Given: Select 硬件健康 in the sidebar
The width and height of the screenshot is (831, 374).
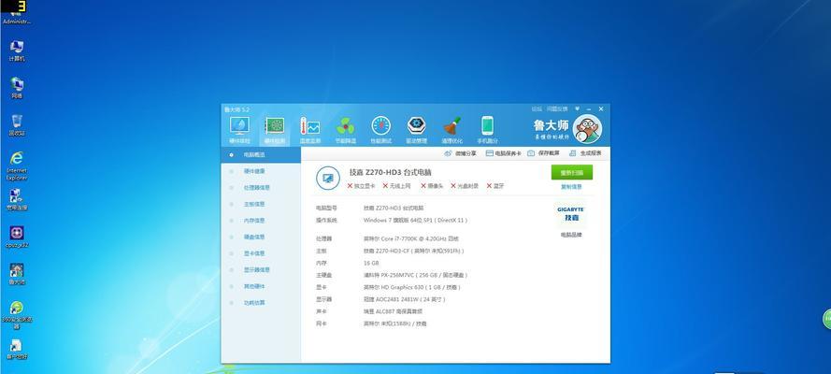Looking at the screenshot, I should coord(261,171).
